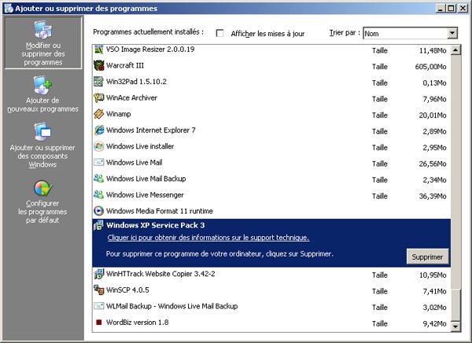
Task: Click the vertical scrollbar thumb
Action: tap(455, 305)
